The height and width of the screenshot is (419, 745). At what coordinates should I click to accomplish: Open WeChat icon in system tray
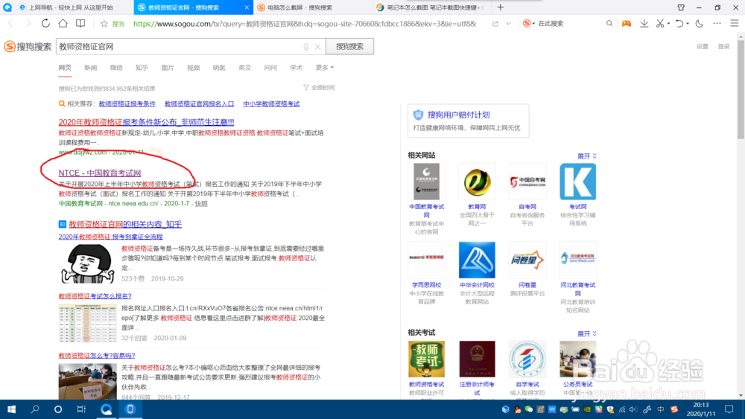tap(529, 409)
